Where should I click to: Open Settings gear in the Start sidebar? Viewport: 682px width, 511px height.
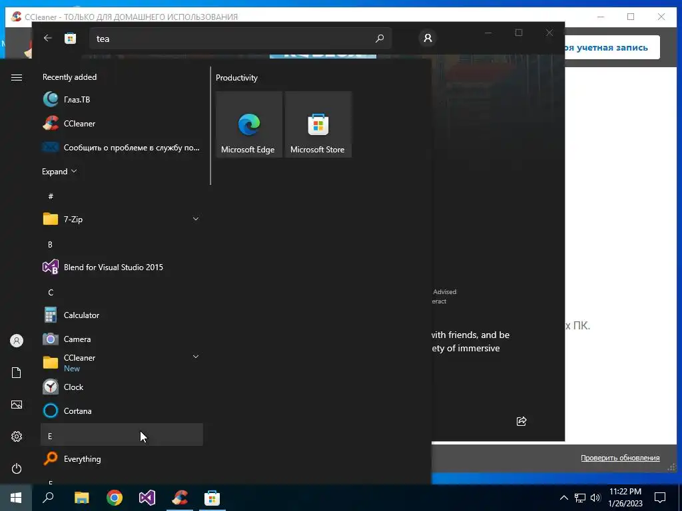(x=17, y=436)
